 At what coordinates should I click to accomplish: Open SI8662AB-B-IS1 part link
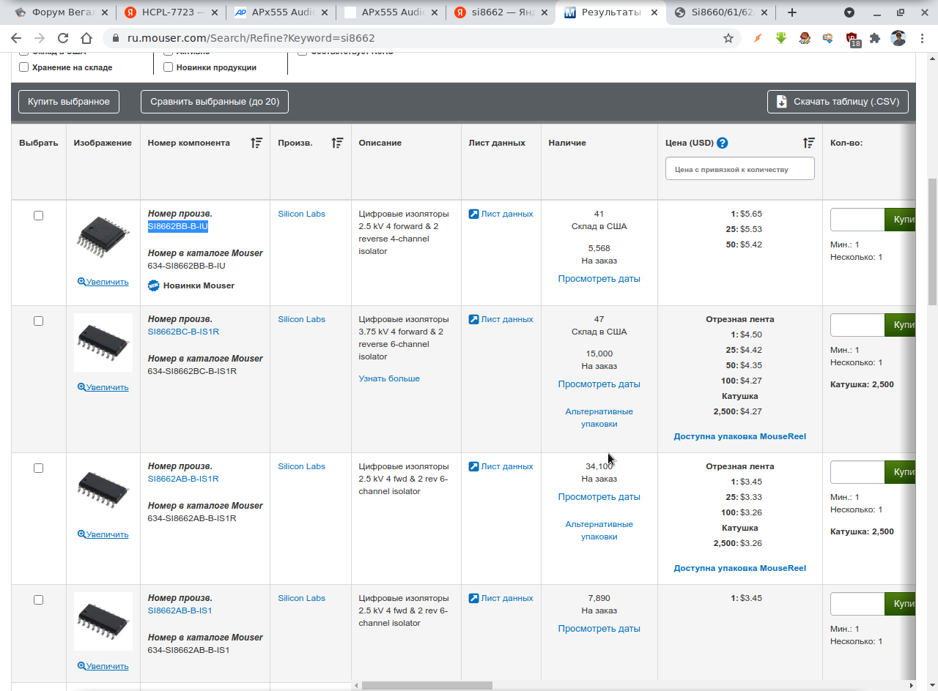[180, 610]
